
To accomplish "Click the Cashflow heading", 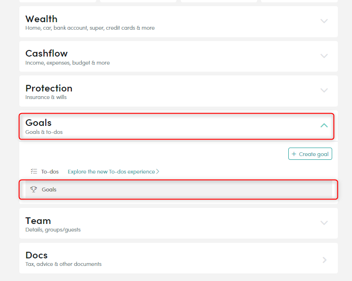I will coord(46,54).
